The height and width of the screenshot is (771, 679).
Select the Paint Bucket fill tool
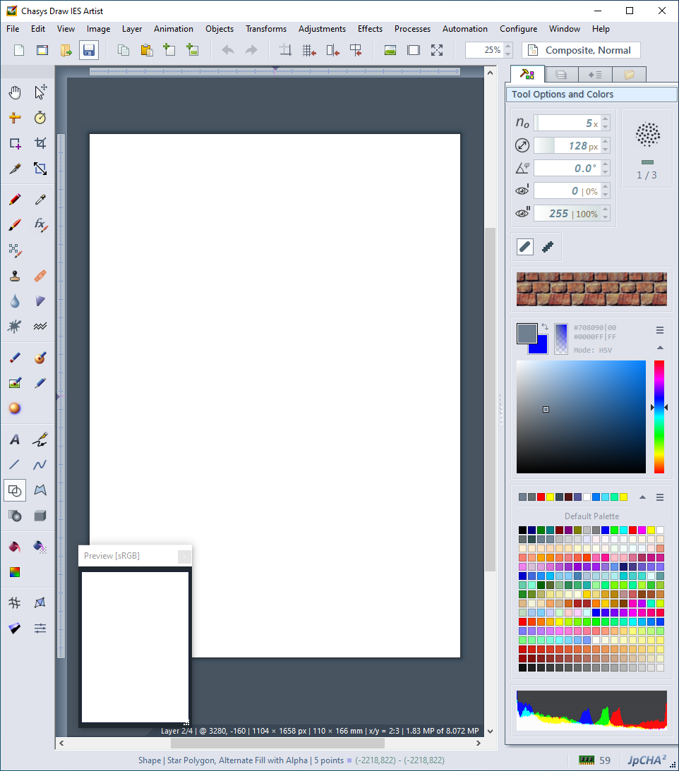tap(15, 547)
